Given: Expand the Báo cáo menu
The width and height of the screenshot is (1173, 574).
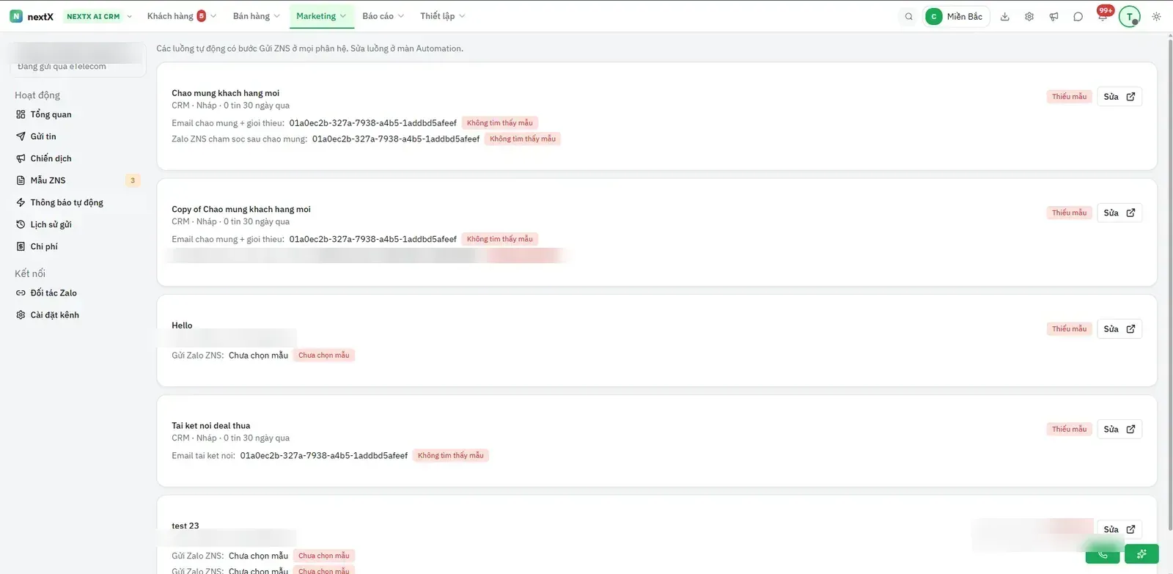Looking at the screenshot, I should [x=383, y=16].
